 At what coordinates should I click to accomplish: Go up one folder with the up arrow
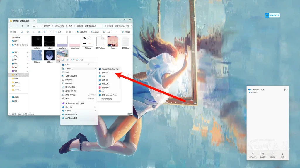(x=22, y=26)
